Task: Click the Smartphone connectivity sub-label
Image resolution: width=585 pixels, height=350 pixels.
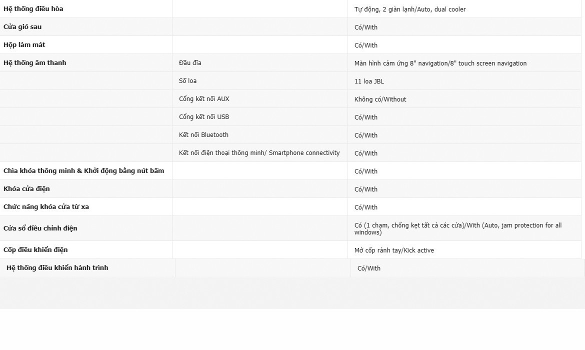Action: point(259,153)
